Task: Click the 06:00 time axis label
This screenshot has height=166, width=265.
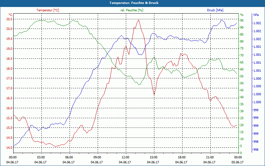Action: (69, 157)
